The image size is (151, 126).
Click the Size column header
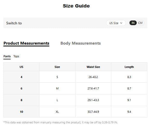tap(57, 67)
